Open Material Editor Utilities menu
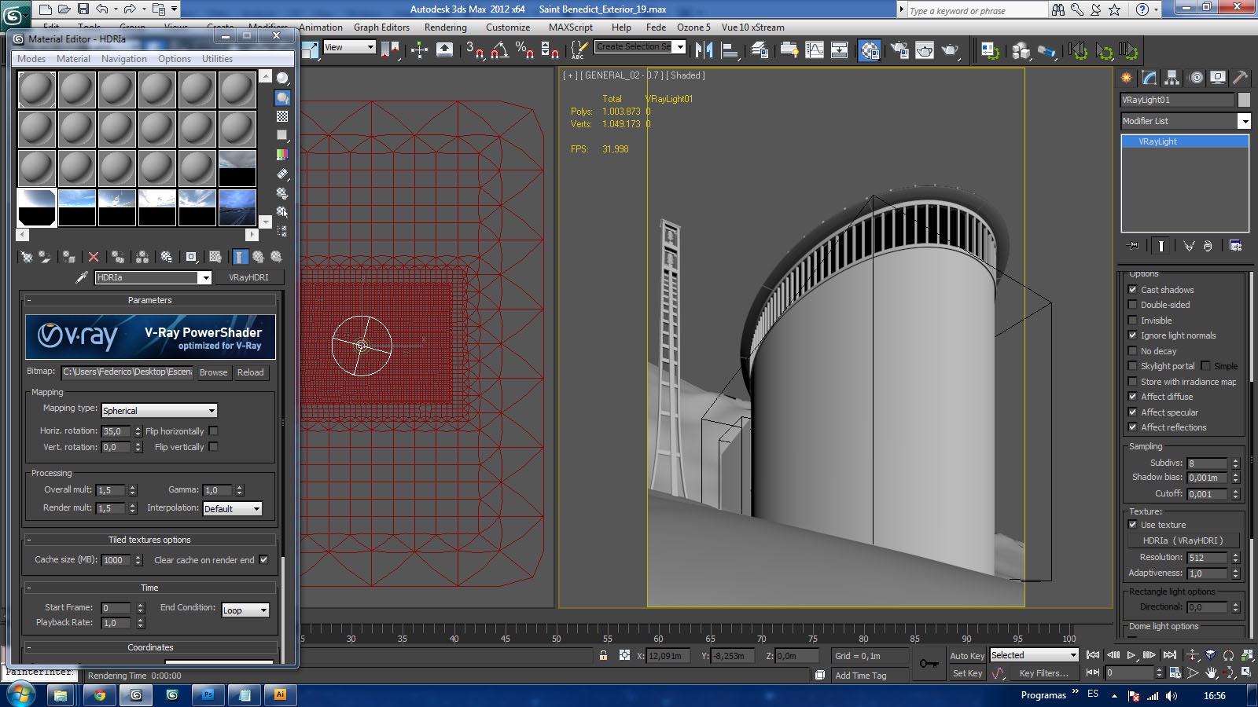This screenshot has width=1258, height=707. [217, 59]
